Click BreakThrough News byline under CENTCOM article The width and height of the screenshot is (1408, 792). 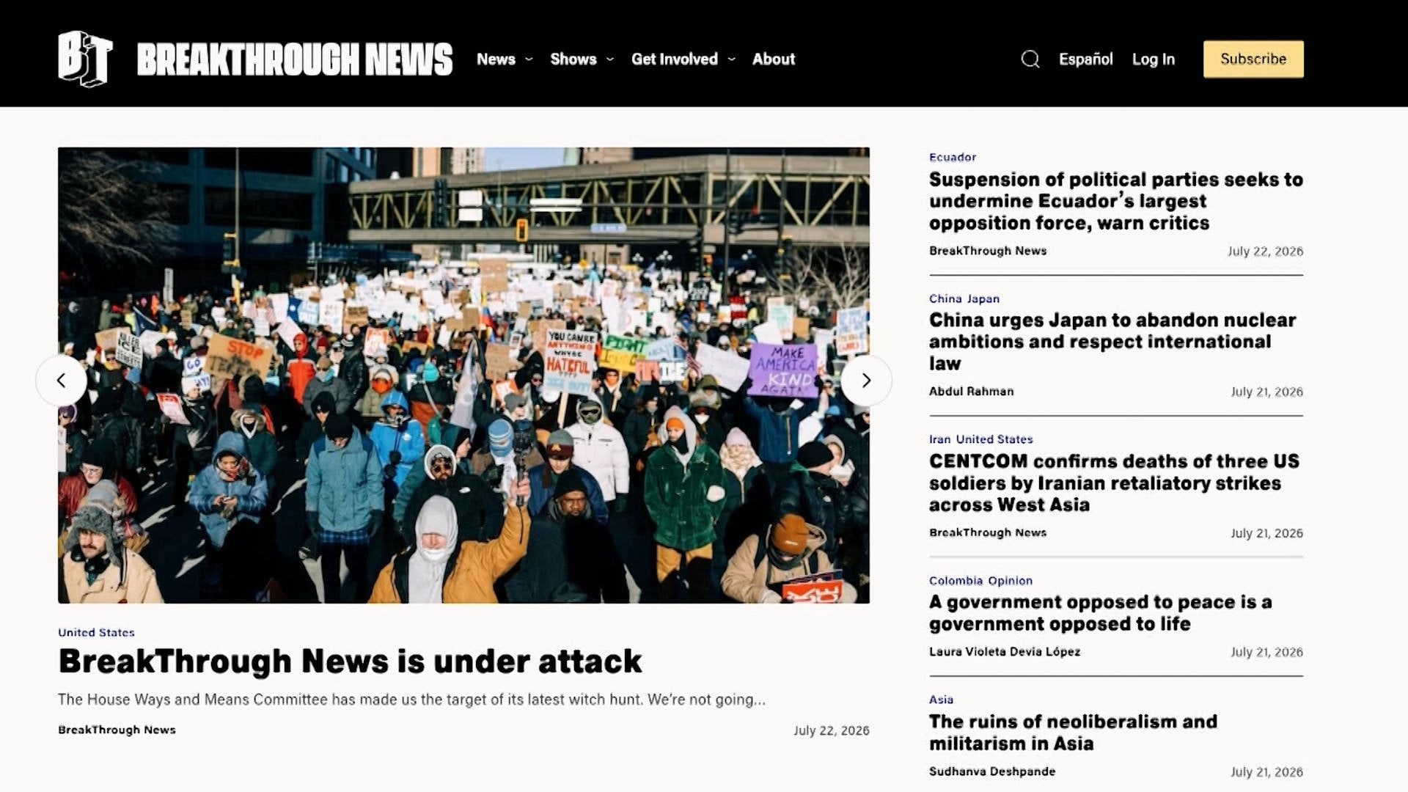(x=988, y=533)
